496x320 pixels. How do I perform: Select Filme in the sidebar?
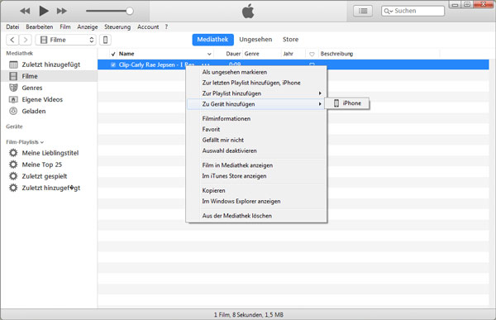49,76
